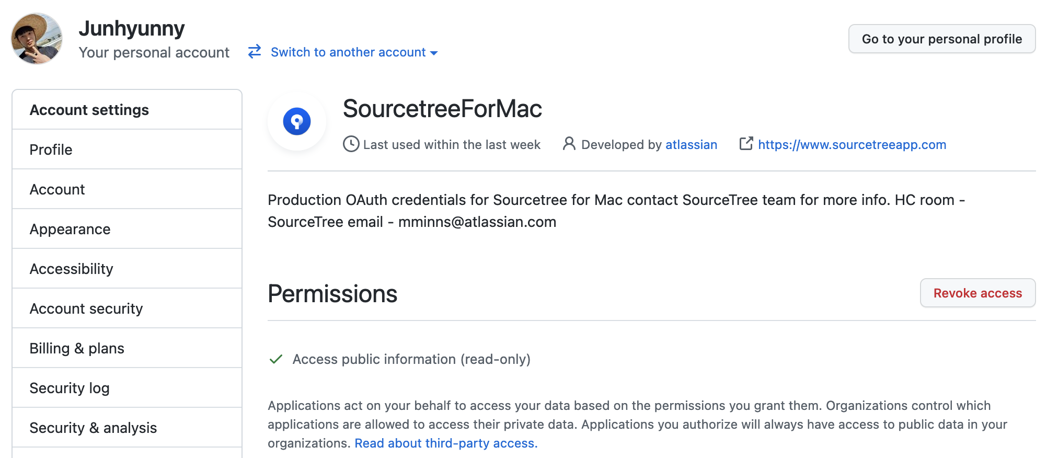
Task: Open the atlassian developer link
Action: click(x=691, y=144)
